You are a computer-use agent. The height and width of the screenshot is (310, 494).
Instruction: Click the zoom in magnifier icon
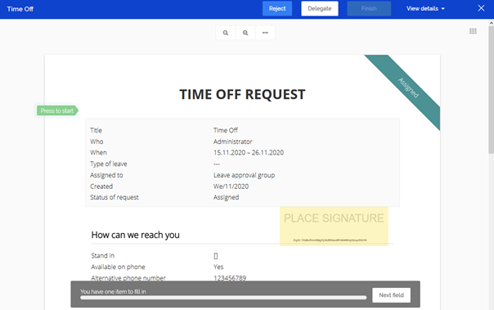(x=245, y=33)
